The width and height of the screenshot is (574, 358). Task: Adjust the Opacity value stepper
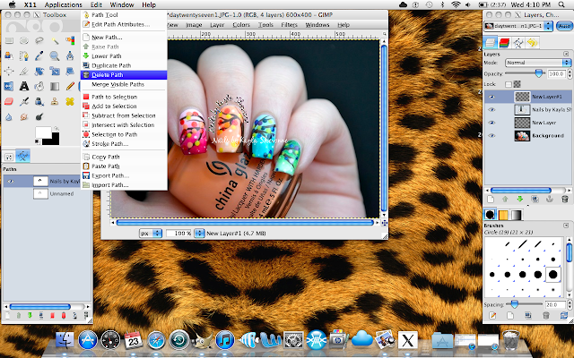(x=570, y=73)
